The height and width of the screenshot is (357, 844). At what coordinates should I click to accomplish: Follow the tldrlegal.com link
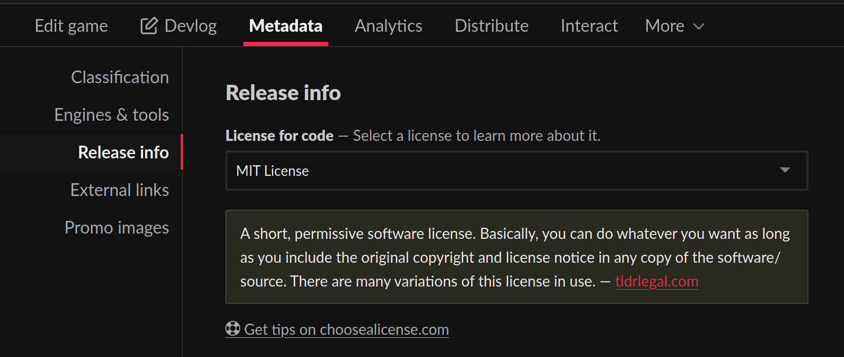point(656,281)
